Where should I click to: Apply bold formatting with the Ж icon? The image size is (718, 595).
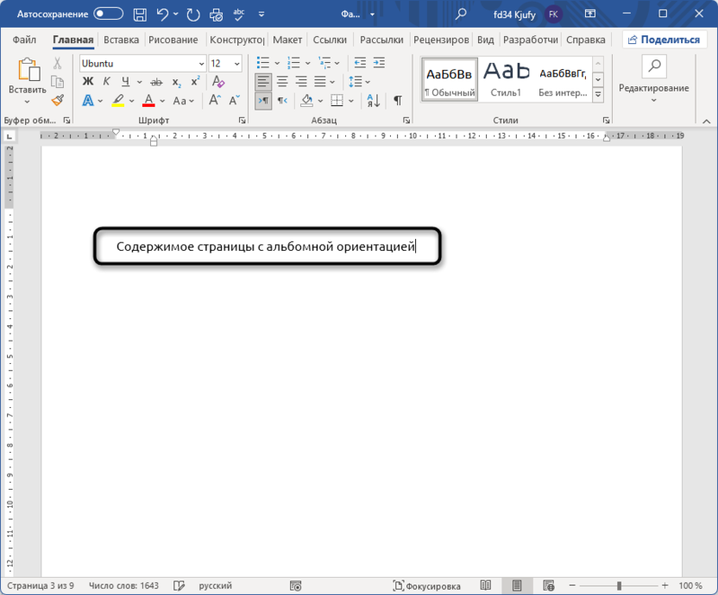tap(88, 81)
